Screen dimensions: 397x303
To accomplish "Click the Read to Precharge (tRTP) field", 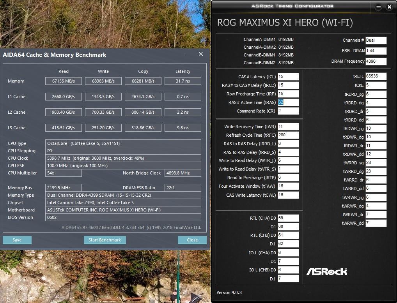I will click(x=288, y=178).
